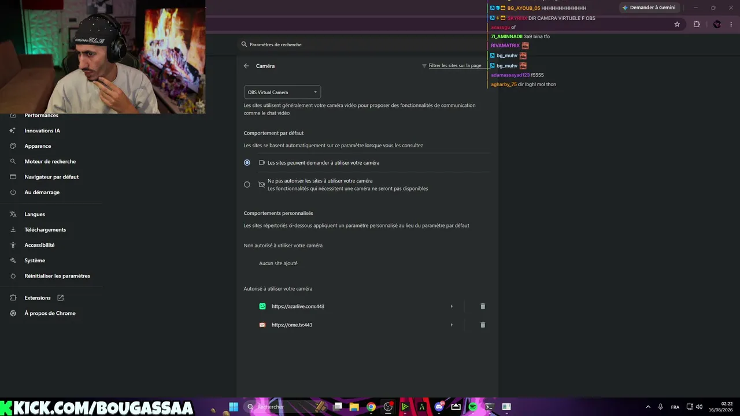Open Réinitialiser les paramètres section
The height and width of the screenshot is (416, 740).
(x=57, y=276)
